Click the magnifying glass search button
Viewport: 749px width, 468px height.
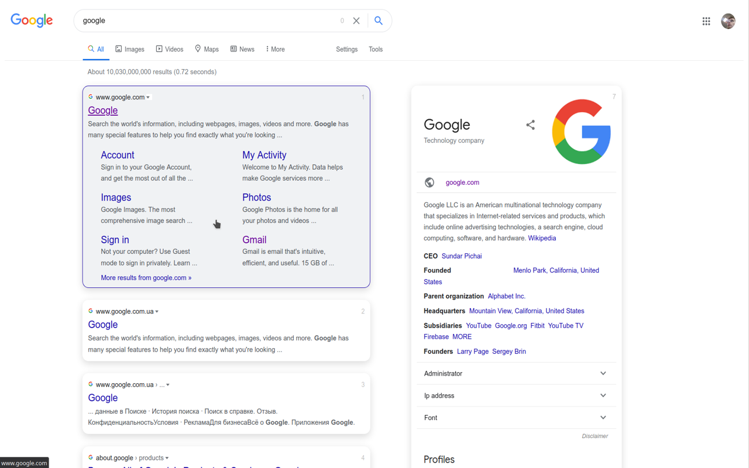click(x=379, y=20)
